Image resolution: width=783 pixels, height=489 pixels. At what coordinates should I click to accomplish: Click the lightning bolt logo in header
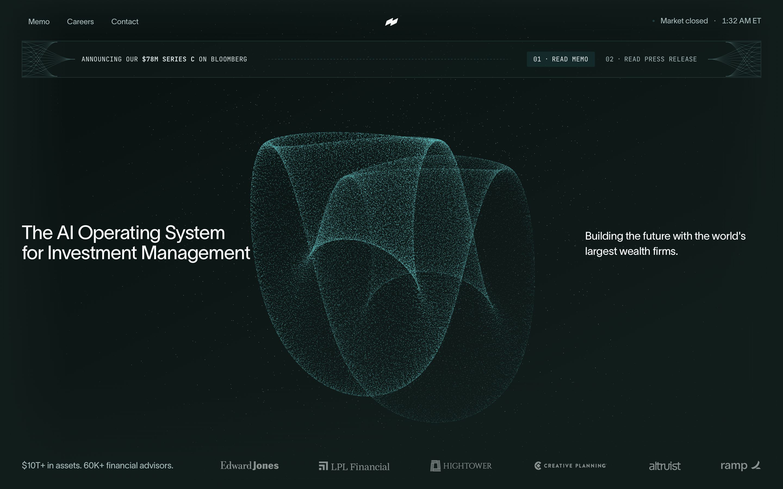(391, 22)
